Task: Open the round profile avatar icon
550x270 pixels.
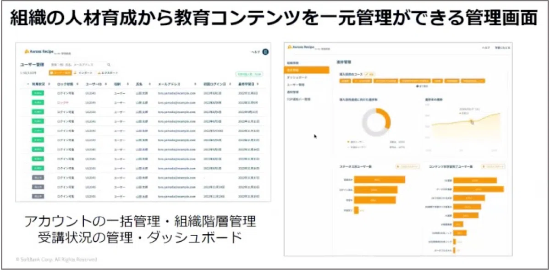Action: tap(265, 52)
